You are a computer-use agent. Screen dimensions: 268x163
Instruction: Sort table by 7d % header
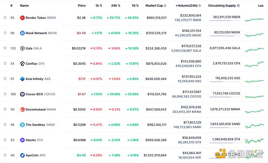[135, 6]
